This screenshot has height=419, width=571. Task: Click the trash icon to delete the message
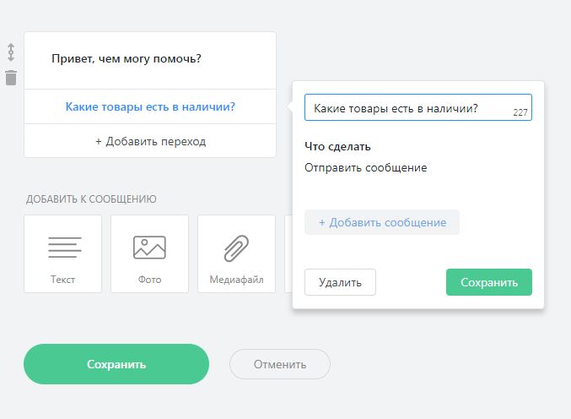coord(11,78)
